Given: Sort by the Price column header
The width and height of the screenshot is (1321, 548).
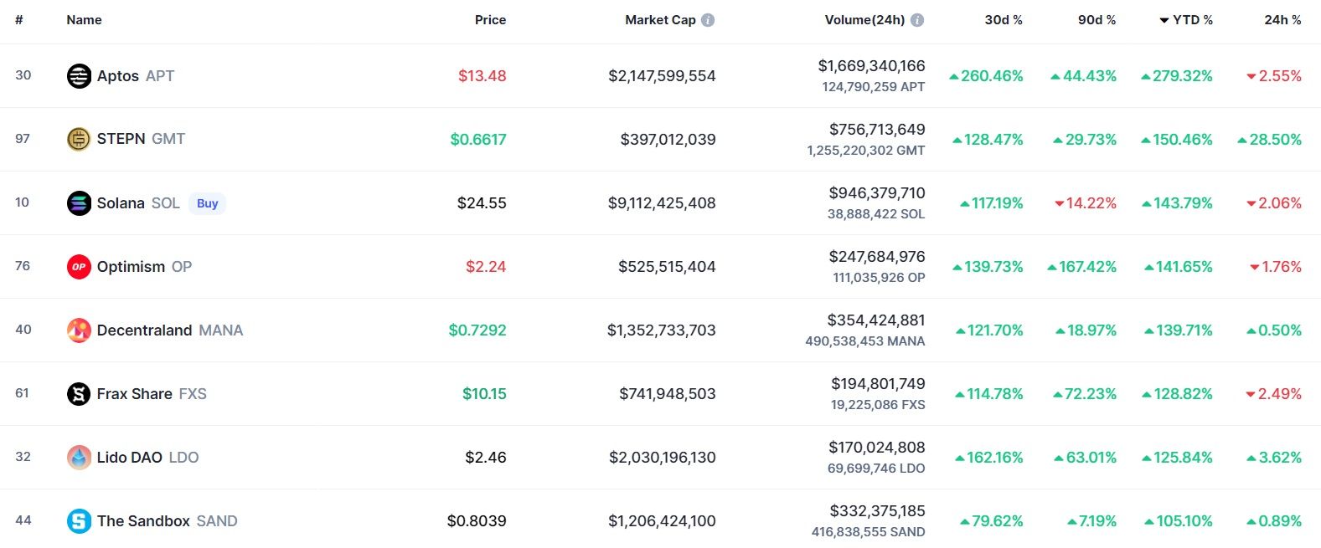Looking at the screenshot, I should coord(490,20).
